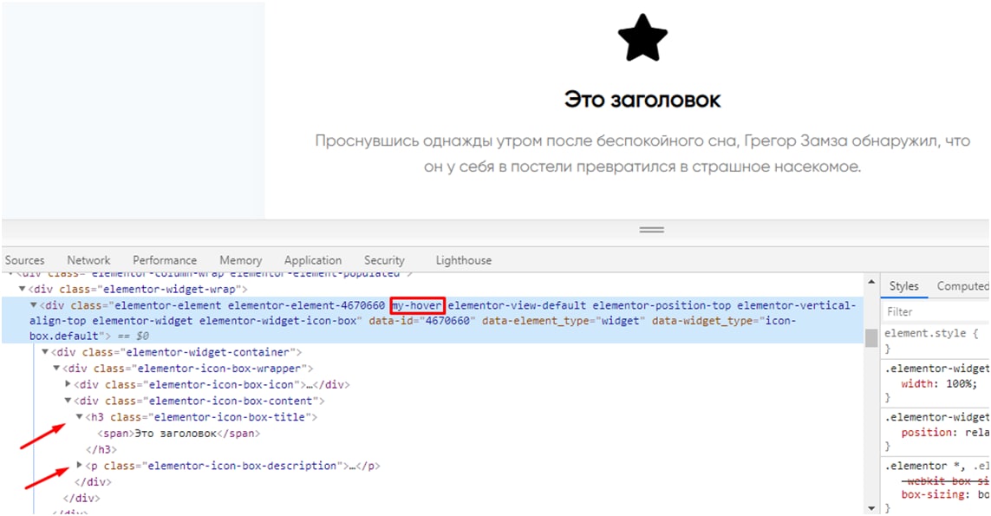Click the box-sizing style declaration

tap(946, 493)
